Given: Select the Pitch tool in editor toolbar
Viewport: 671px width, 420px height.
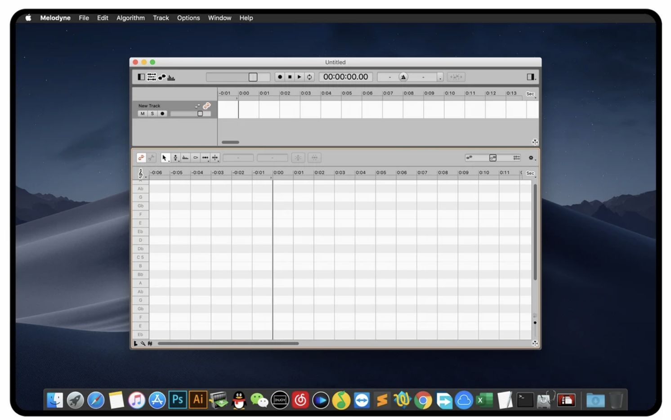Looking at the screenshot, I should pyautogui.click(x=175, y=158).
